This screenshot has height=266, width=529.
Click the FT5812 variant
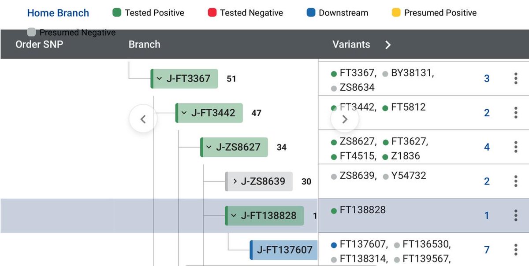point(408,107)
